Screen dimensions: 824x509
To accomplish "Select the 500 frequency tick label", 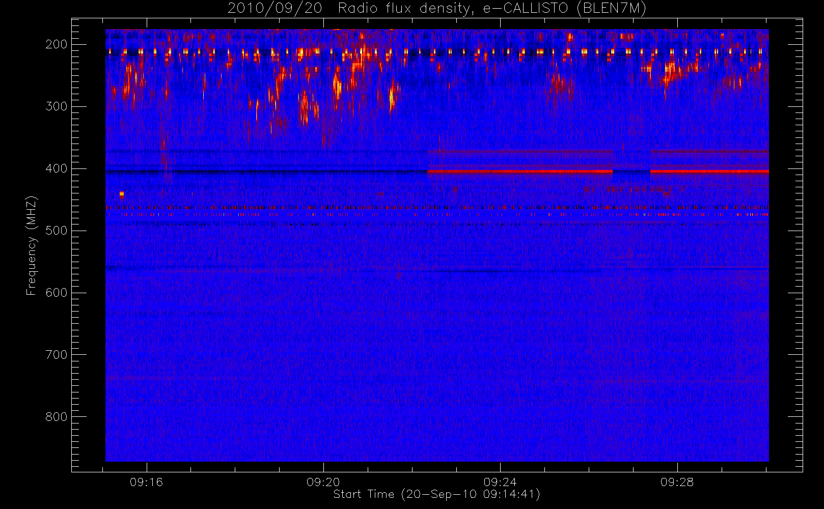I will point(56,231).
